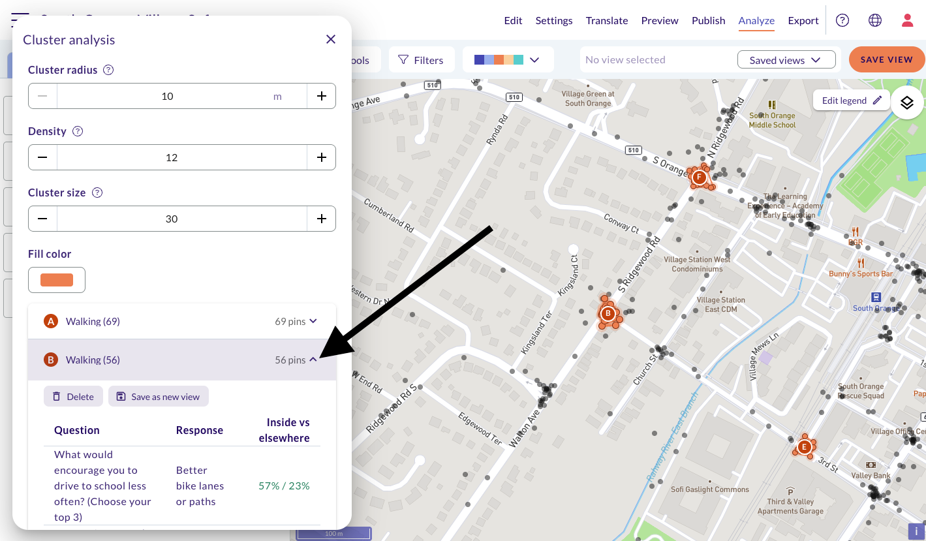Viewport: 926px width, 541px height.
Task: Open the Cluster radius help tooltip icon
Action: pyautogui.click(x=108, y=70)
